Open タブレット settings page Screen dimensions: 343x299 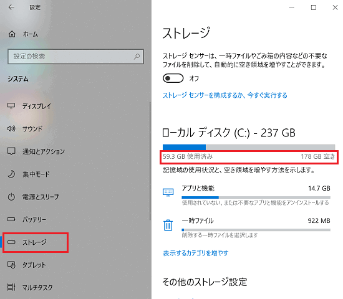pos(34,265)
